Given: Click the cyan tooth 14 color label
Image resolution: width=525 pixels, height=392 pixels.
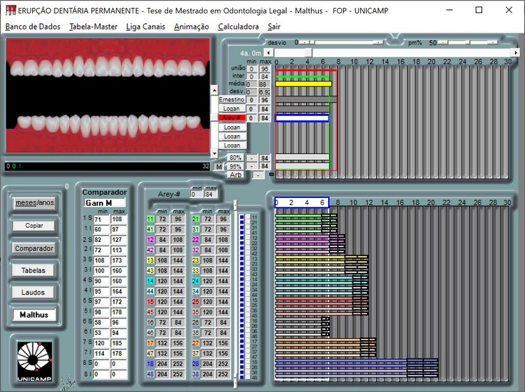Looking at the screenshot, I should click(x=150, y=281).
